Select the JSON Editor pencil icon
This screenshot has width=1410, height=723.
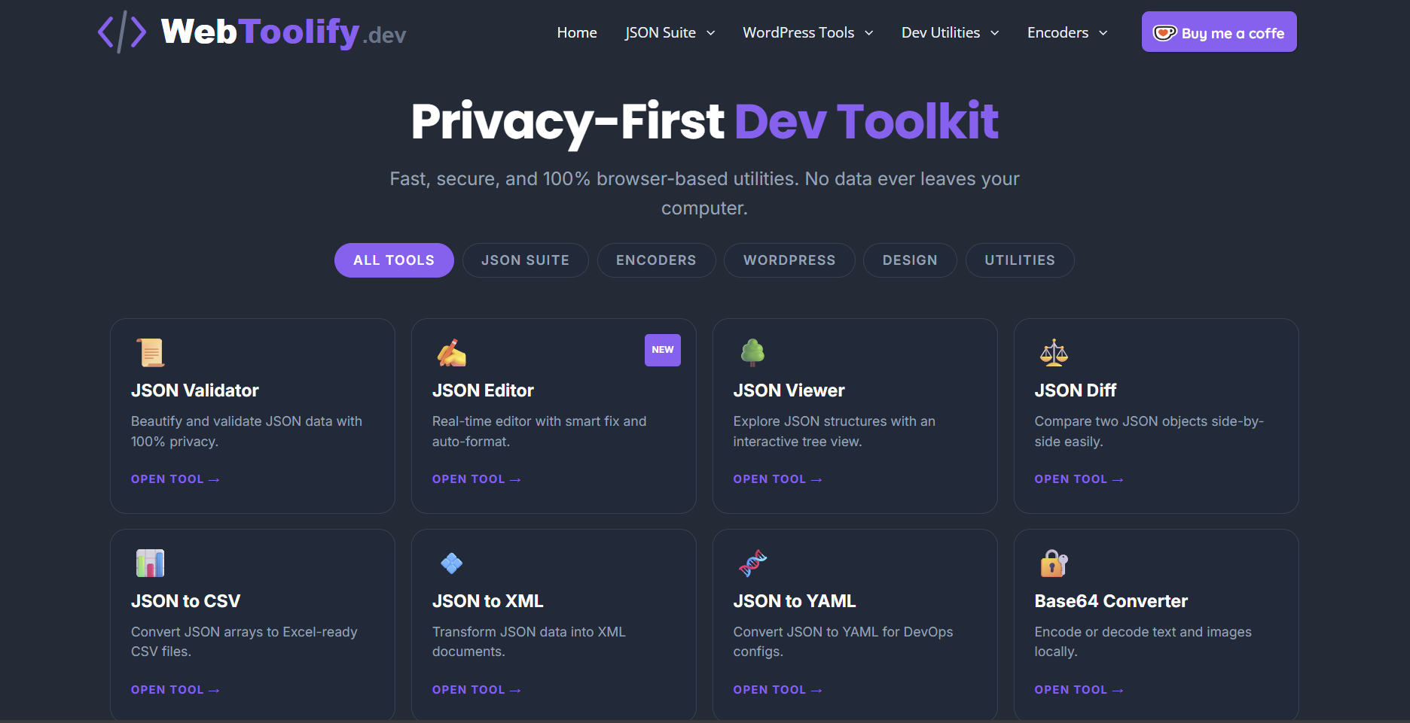click(450, 352)
